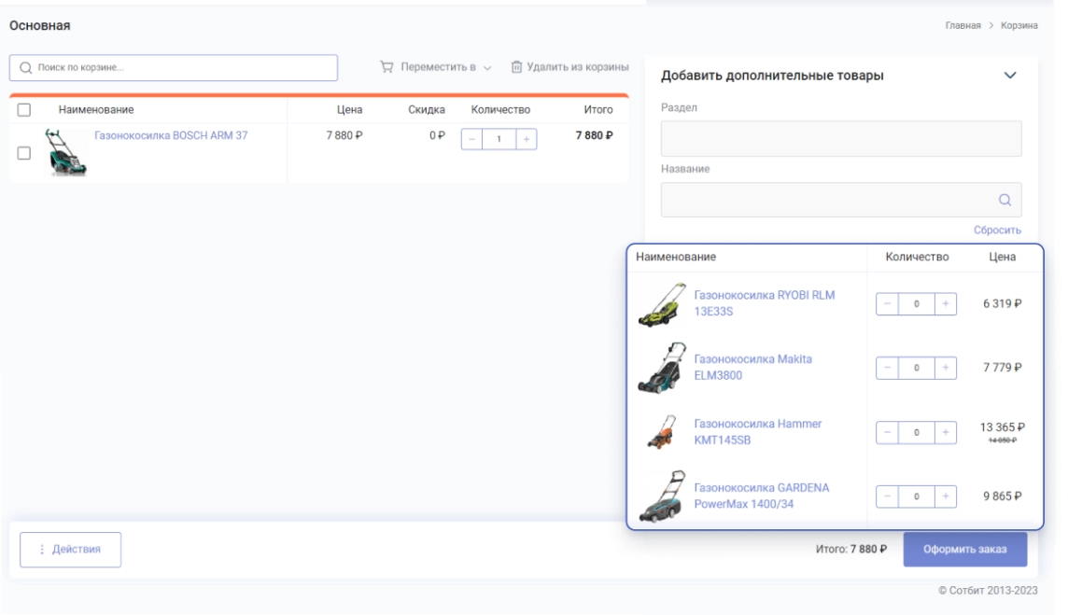
Task: Click minus for RYOBI RLM 13E33S
Action: (x=887, y=303)
